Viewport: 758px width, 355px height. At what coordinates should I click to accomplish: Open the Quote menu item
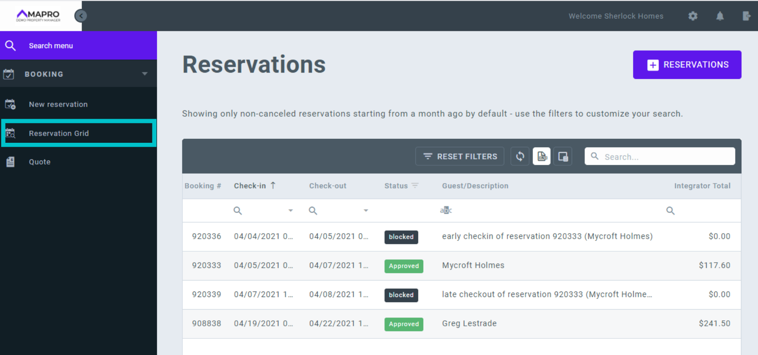pos(39,162)
